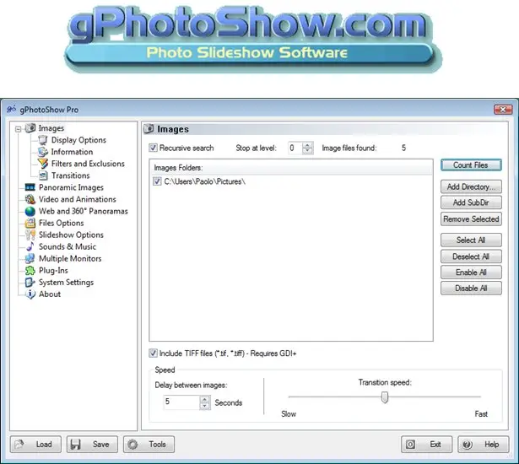Click the About info icon
Viewport: 519px width, 464px height.
click(30, 294)
